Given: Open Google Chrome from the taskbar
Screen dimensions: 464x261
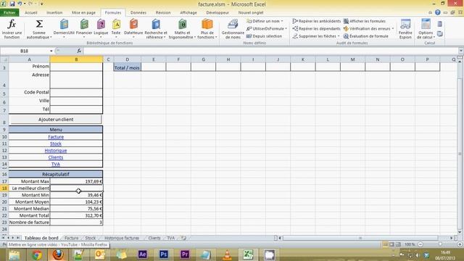Looking at the screenshot, I should (37, 254).
